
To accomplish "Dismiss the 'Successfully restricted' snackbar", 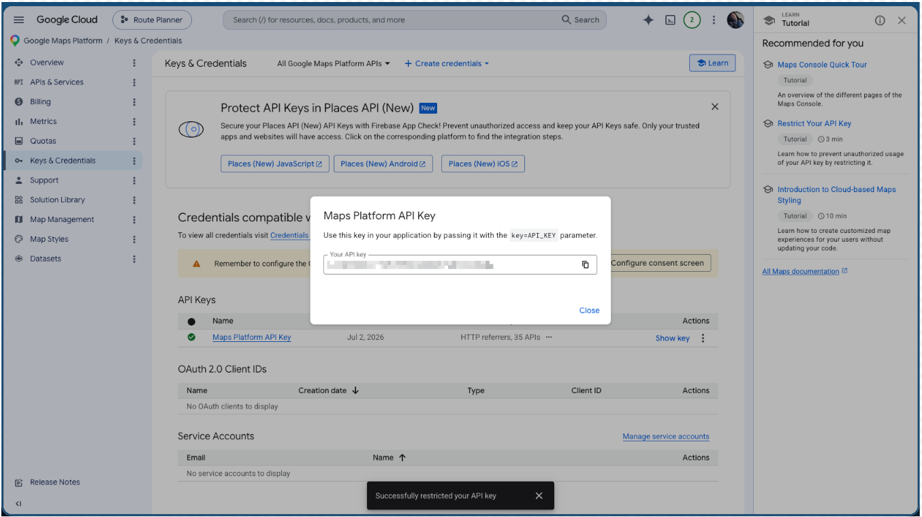I will (x=539, y=496).
